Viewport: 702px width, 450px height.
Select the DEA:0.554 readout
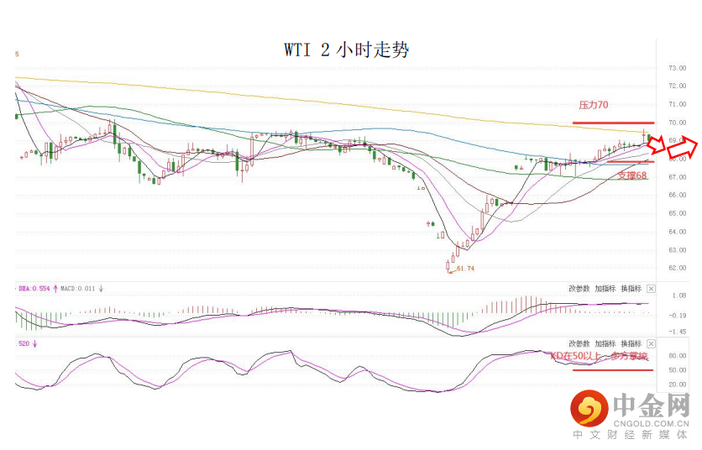point(34,289)
